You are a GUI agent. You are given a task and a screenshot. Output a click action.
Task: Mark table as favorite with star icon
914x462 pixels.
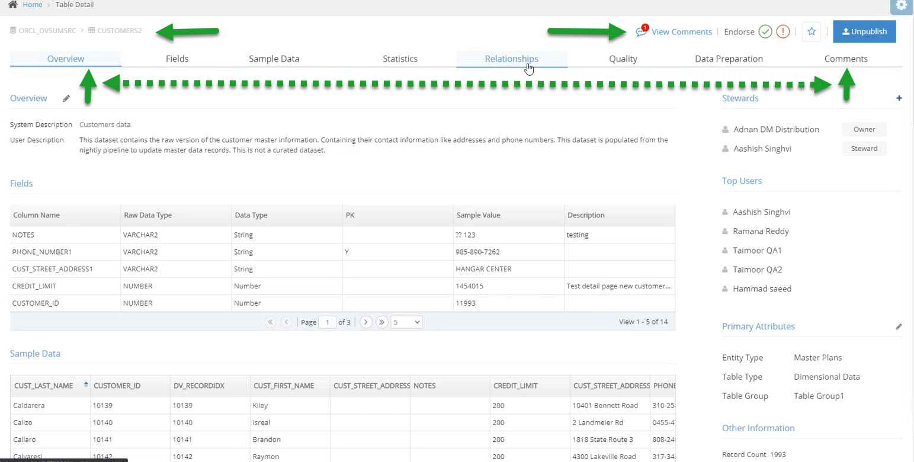point(812,32)
